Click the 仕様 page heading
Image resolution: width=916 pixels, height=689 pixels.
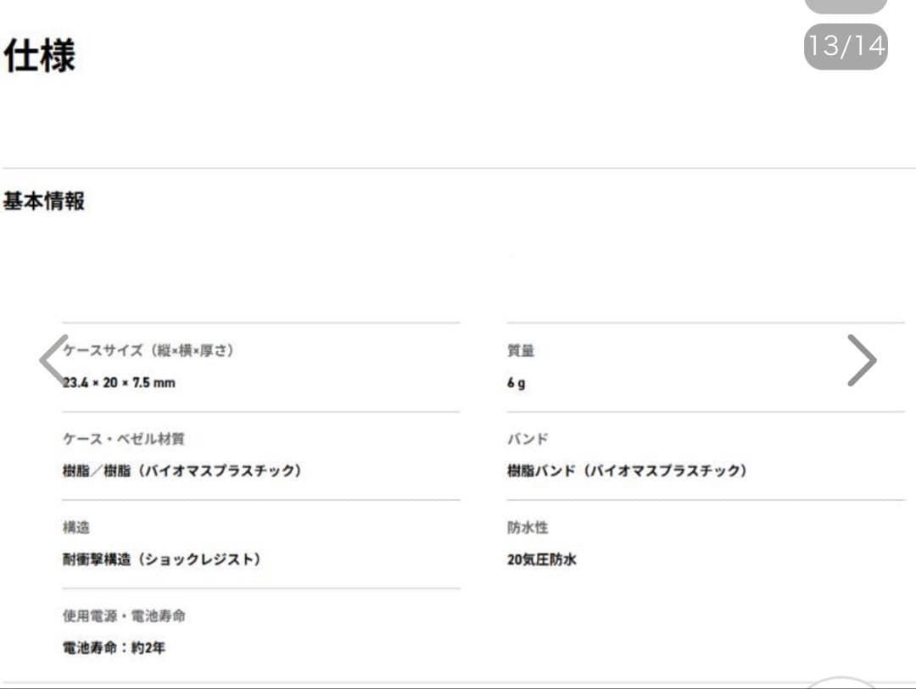click(x=40, y=56)
